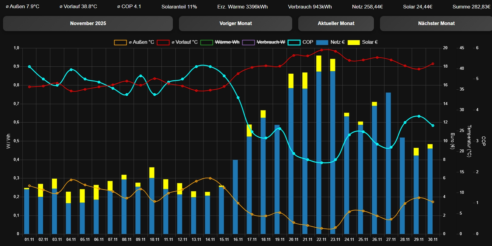Go to Voriger Monat
The height and width of the screenshot is (246, 492).
click(235, 24)
